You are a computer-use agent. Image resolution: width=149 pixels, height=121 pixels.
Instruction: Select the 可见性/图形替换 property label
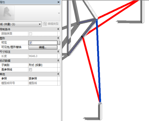click(11, 47)
